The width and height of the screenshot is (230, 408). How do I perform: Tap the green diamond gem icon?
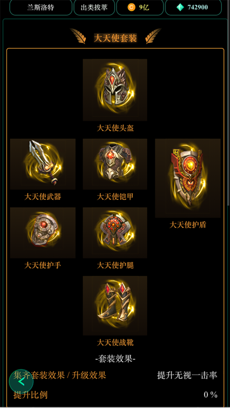click(180, 7)
